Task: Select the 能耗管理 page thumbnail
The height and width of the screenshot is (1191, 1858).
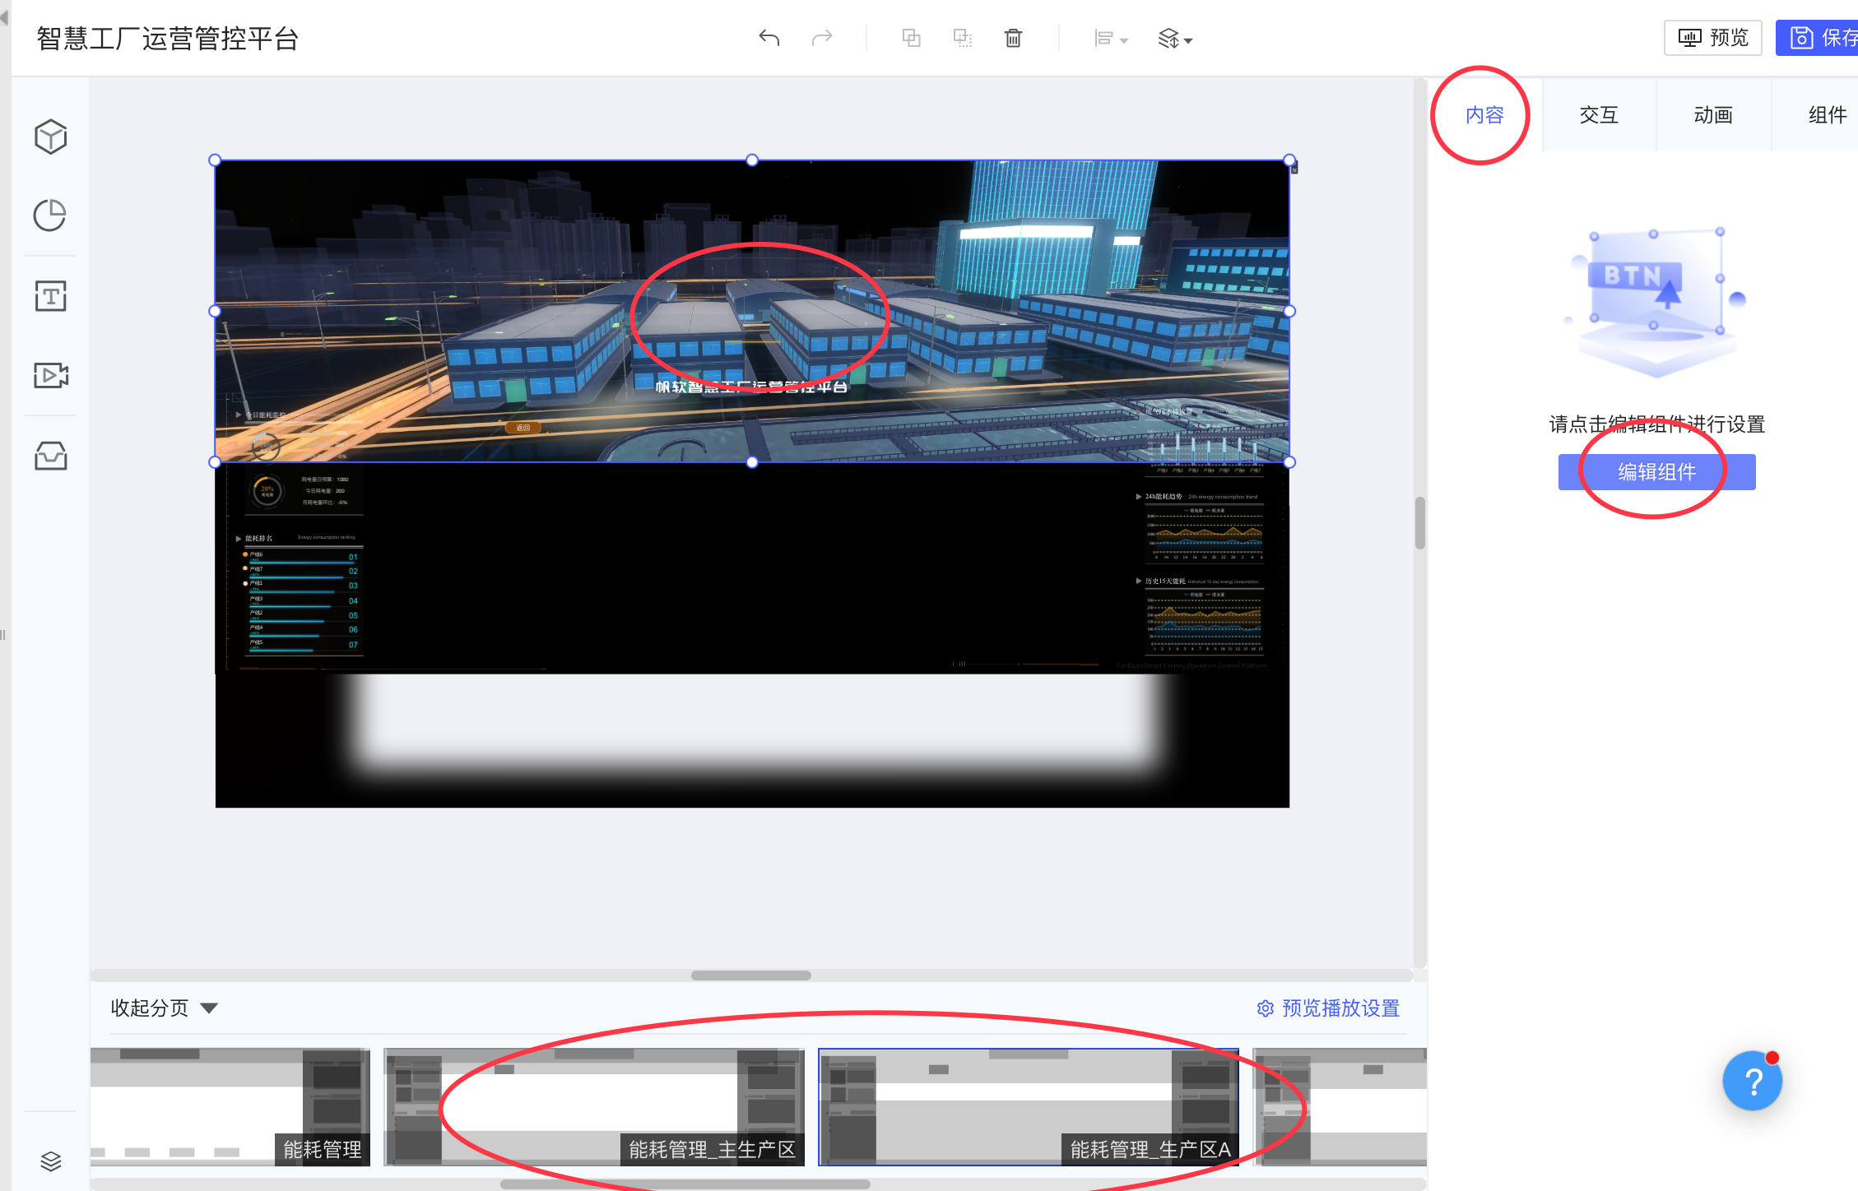Action: [x=230, y=1107]
